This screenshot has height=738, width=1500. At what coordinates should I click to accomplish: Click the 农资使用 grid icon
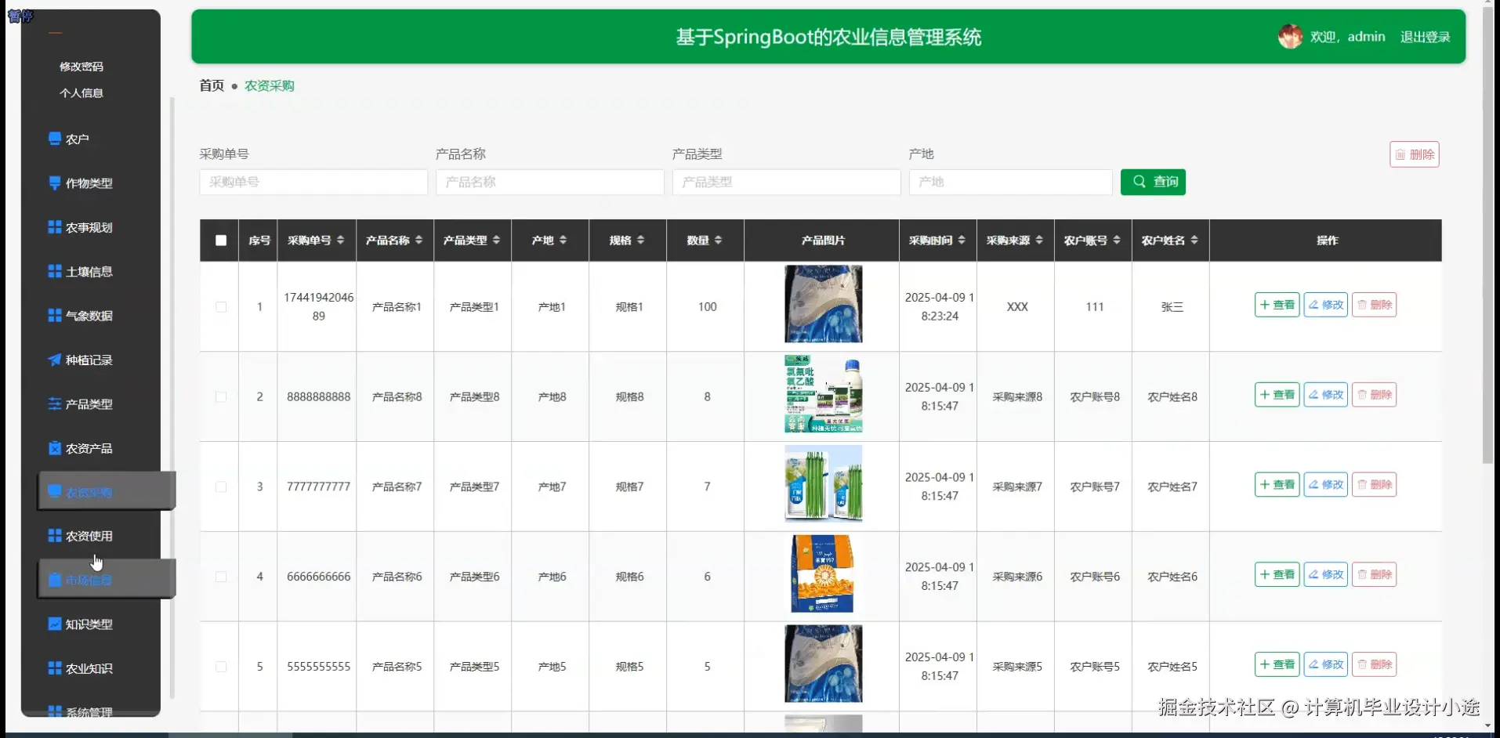click(55, 536)
